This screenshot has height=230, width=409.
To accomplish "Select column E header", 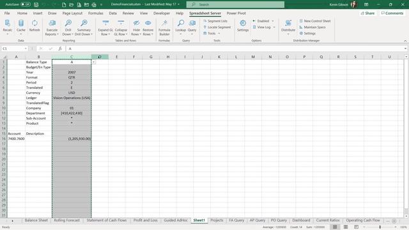I will [x=116, y=57].
